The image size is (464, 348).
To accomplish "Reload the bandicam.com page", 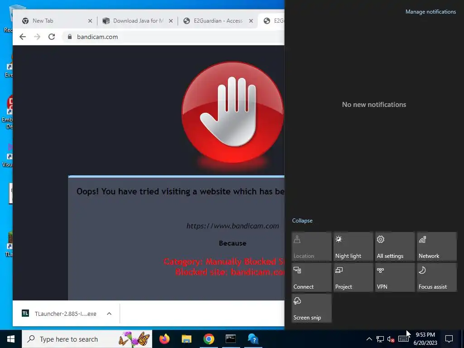I will pos(52,37).
